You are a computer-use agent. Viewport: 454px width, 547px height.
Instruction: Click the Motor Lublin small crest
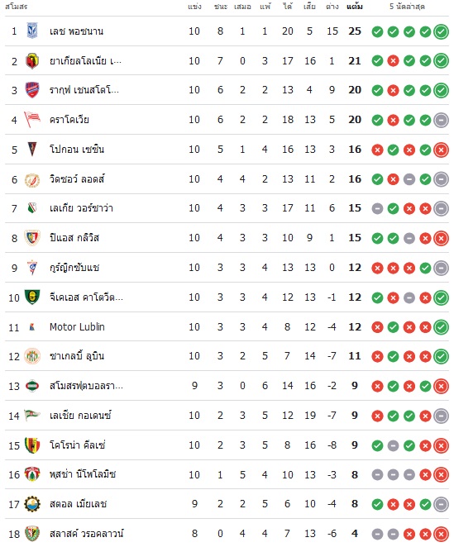pos(31,327)
